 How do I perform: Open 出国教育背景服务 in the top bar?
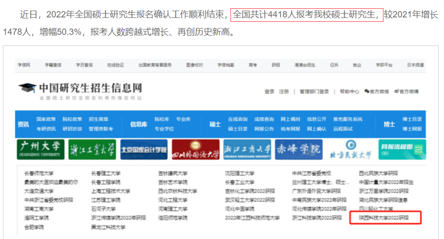click(x=155, y=65)
